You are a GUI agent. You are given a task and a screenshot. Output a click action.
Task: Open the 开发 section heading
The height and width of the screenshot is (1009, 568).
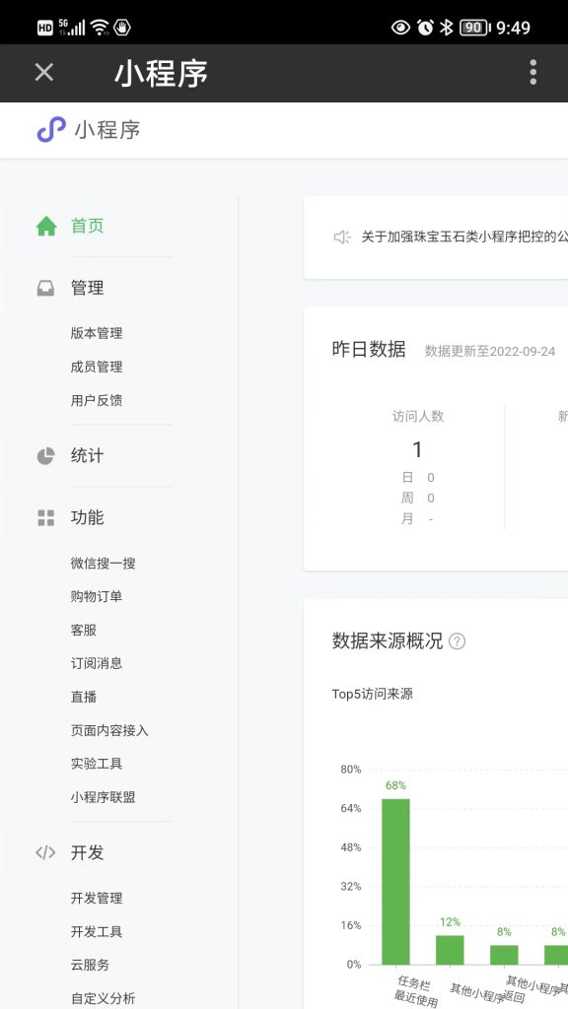87,852
